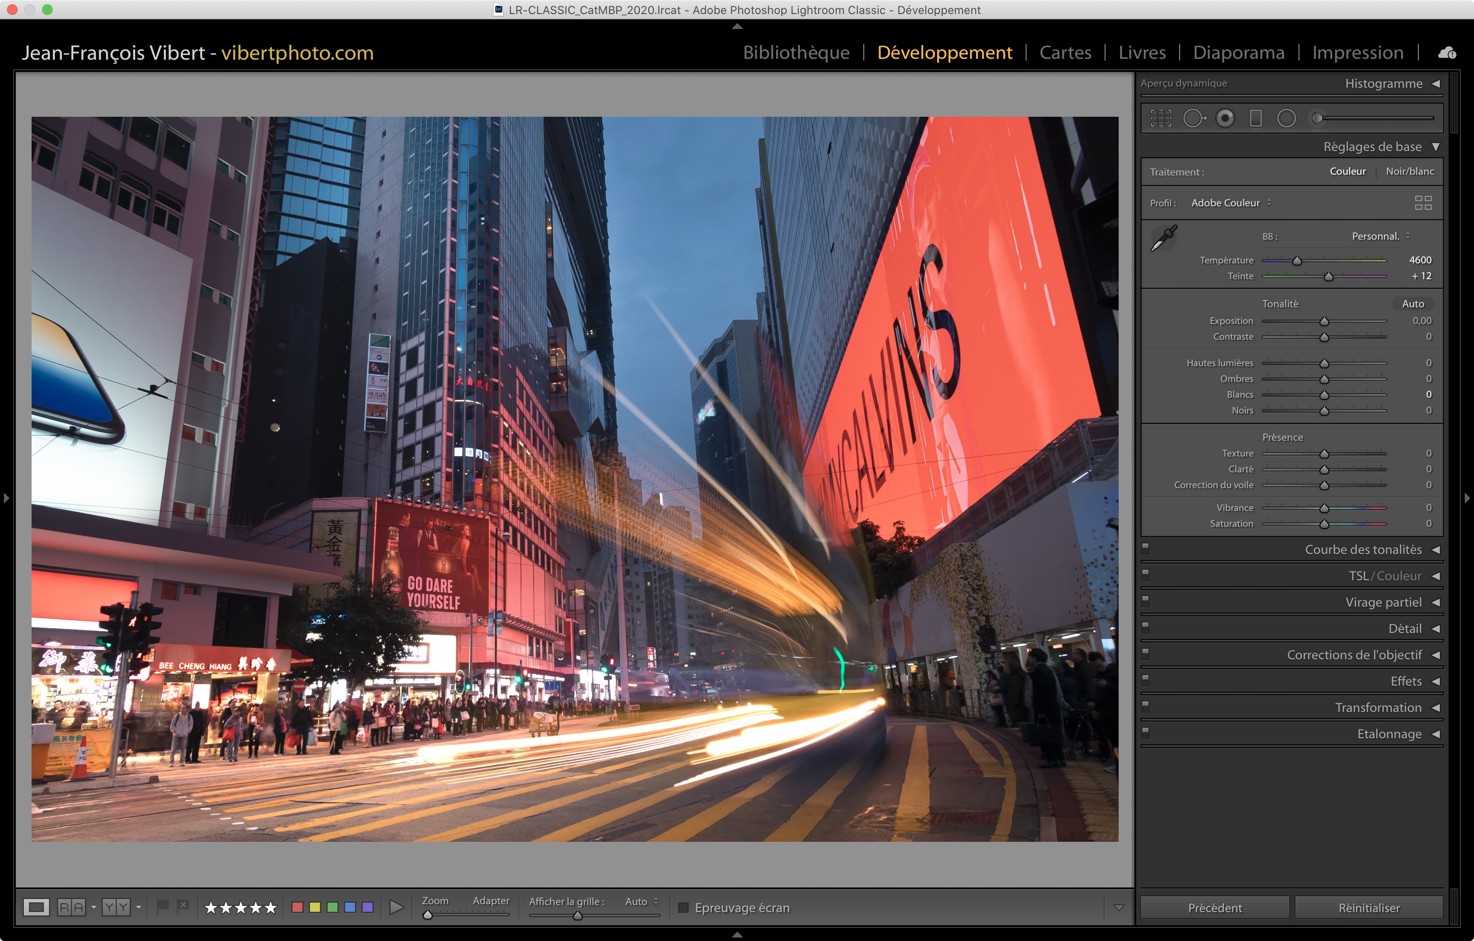Click the Réinitialiser button
Screen dimensions: 1474x941
coord(1369,907)
